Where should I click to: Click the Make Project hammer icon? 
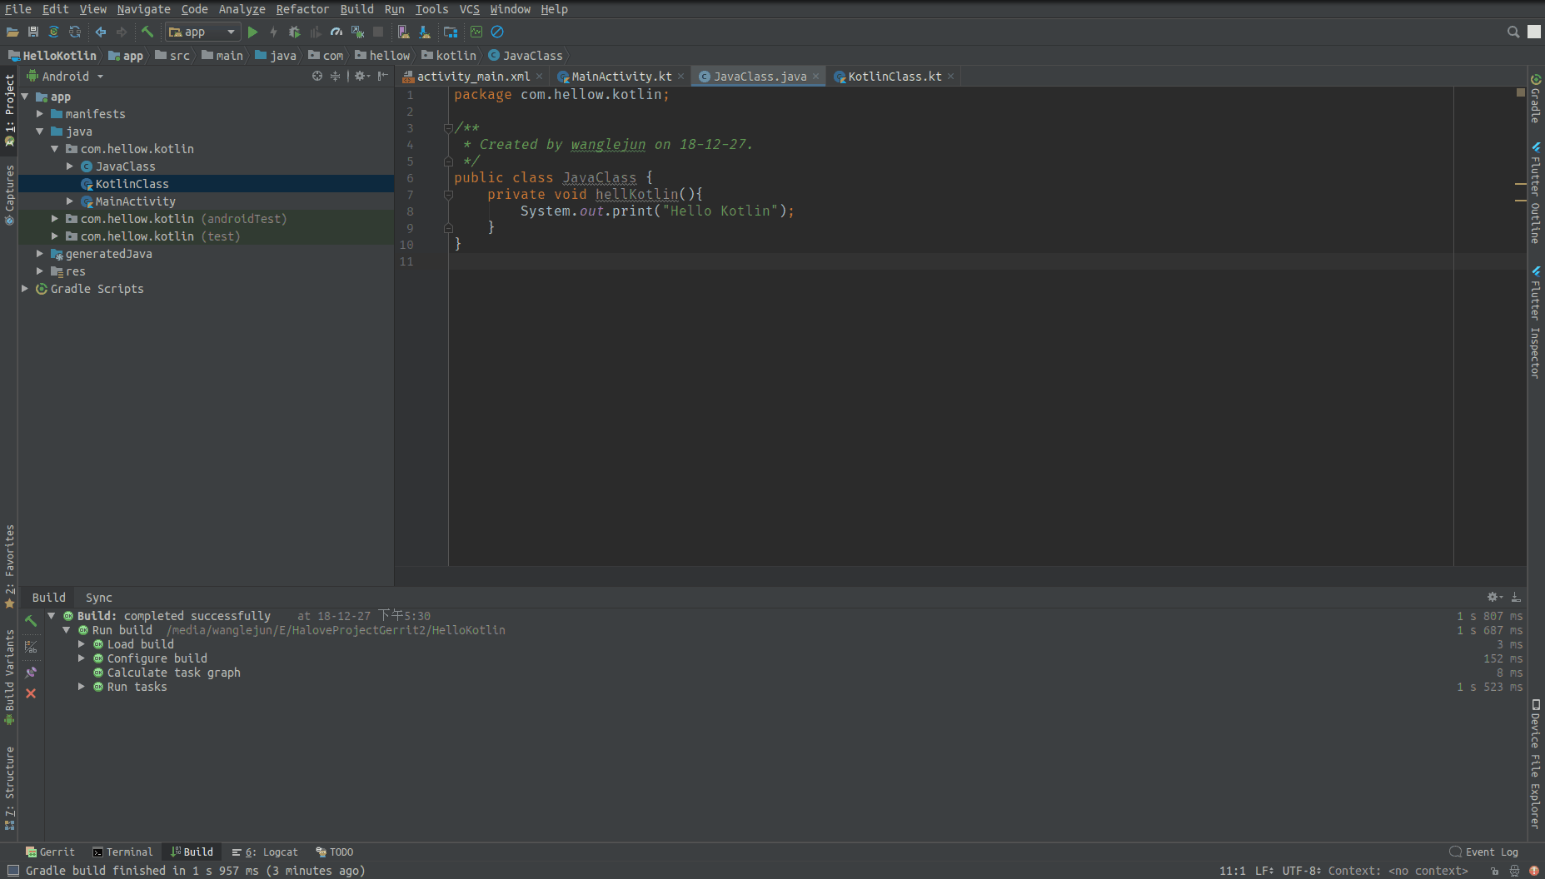click(x=147, y=32)
